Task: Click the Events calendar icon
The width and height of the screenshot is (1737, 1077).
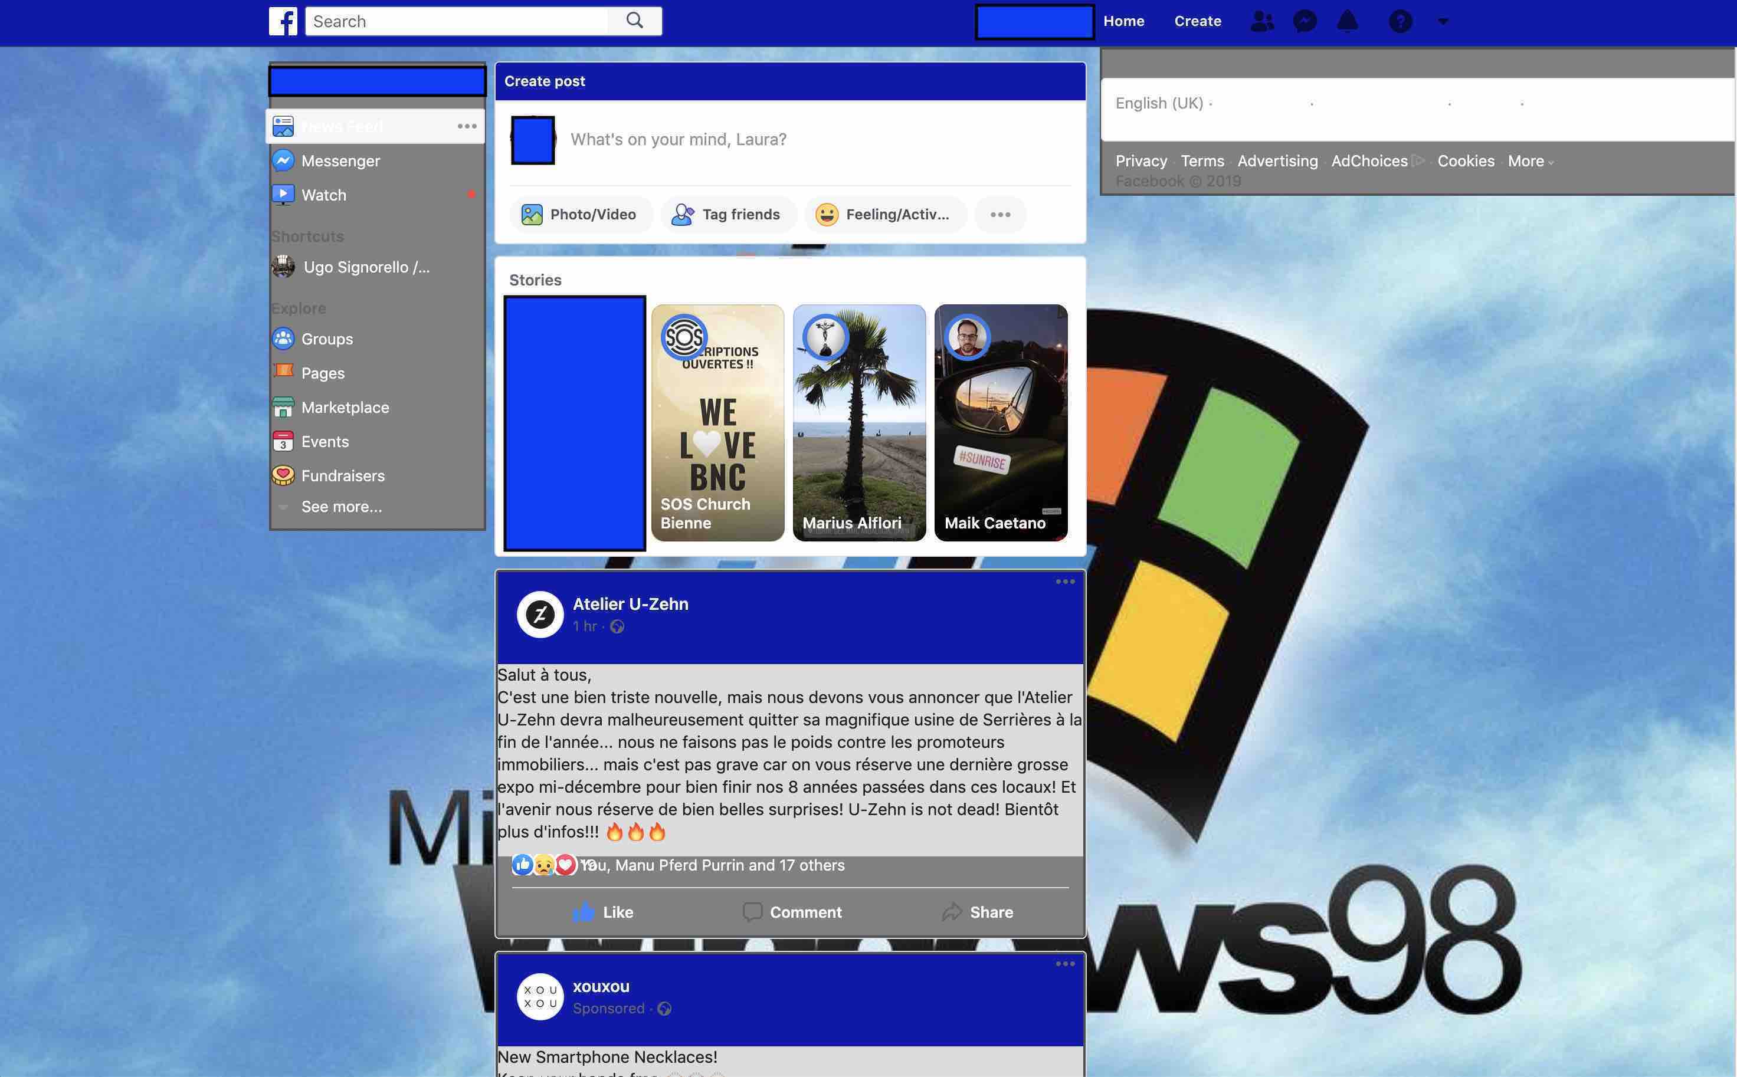Action: click(x=283, y=441)
